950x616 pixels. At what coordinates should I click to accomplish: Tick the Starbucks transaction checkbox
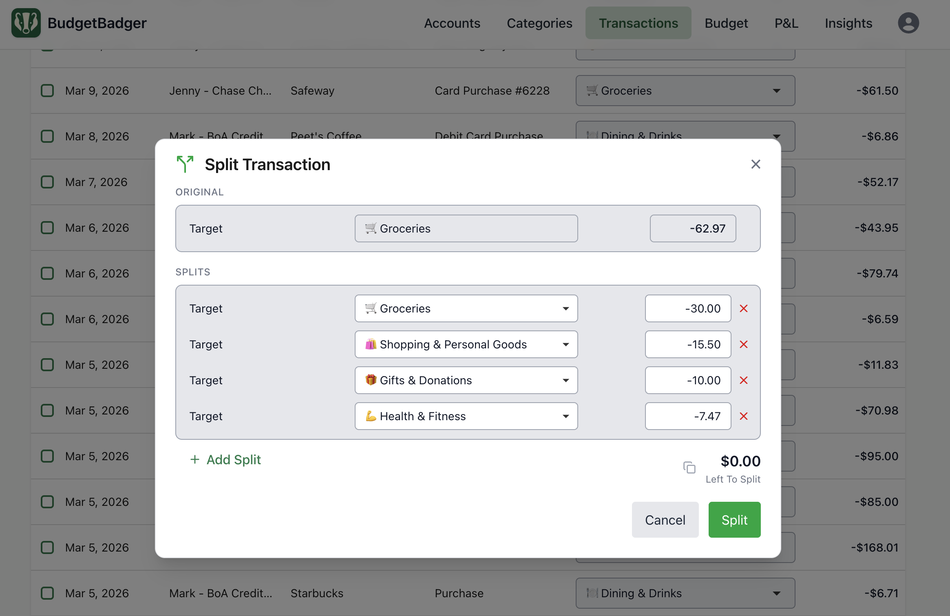[47, 593]
